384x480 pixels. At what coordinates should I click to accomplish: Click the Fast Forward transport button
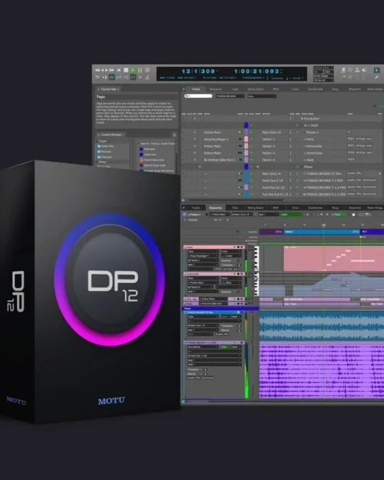(x=112, y=70)
